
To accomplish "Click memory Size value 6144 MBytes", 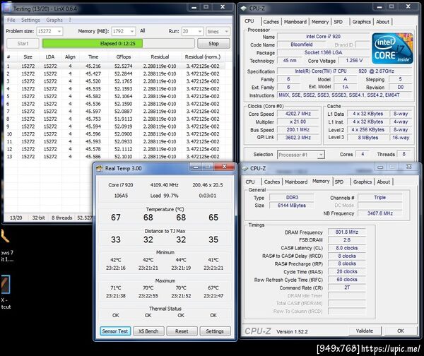I will (x=292, y=206).
